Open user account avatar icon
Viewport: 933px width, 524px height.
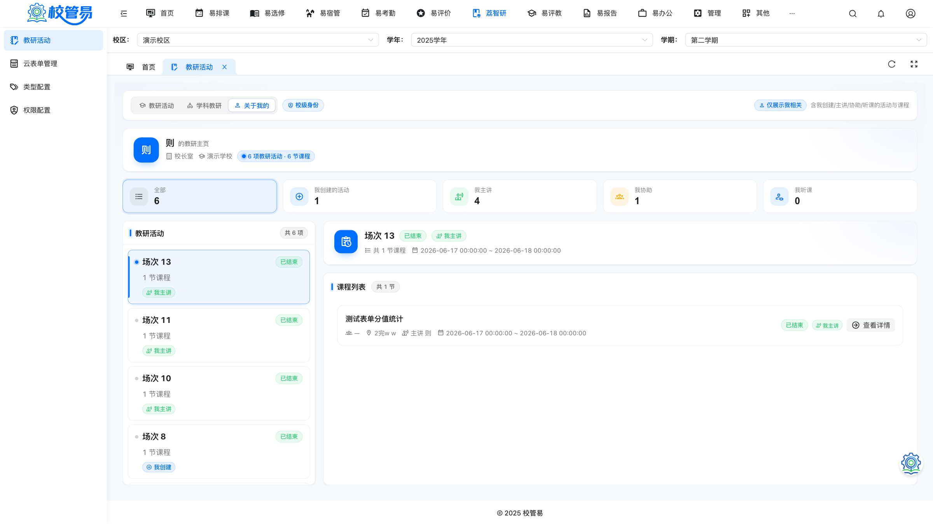pos(910,14)
